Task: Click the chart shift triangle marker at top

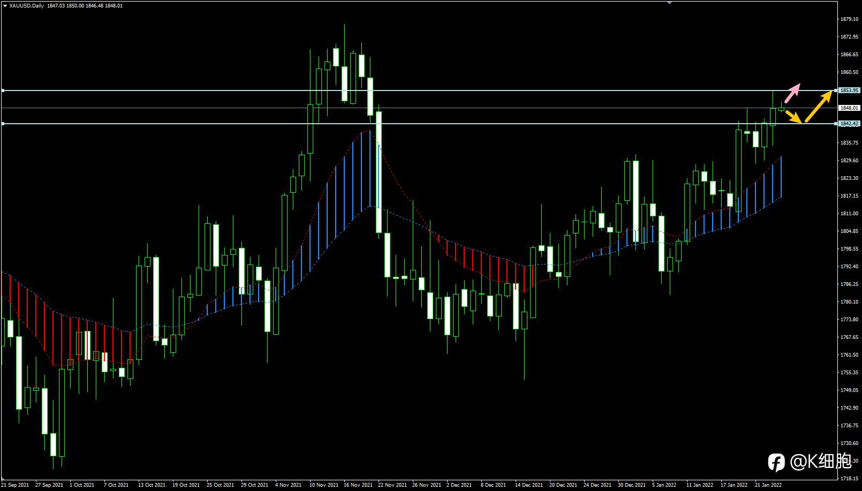Action: [x=669, y=3]
